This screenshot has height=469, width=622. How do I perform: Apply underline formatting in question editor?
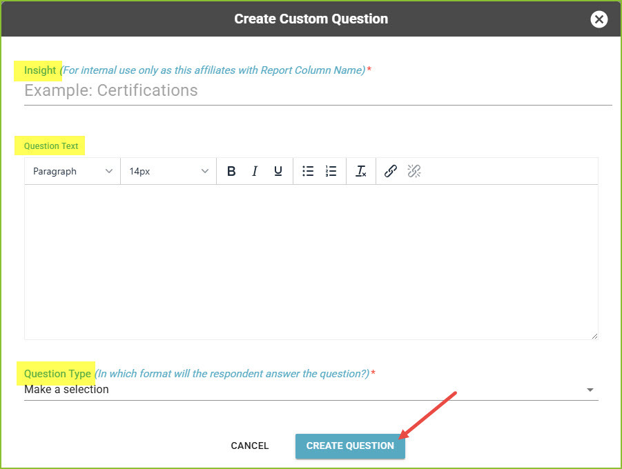coord(278,171)
